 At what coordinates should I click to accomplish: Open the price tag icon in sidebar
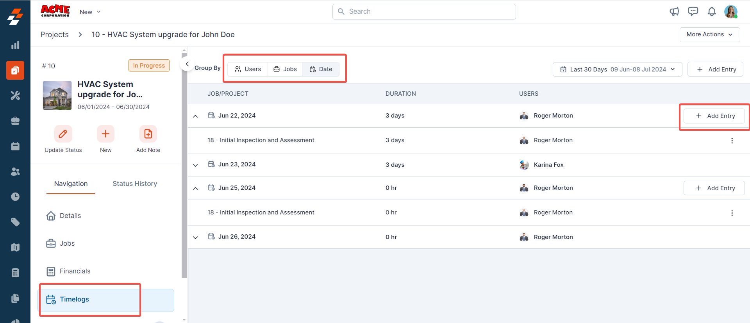(x=15, y=222)
